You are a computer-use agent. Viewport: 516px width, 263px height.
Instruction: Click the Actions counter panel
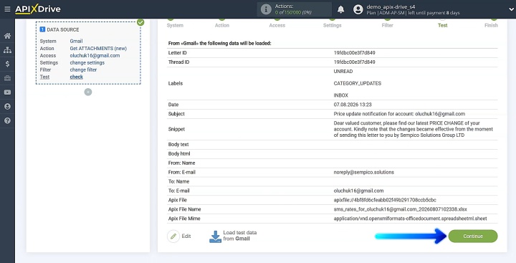point(295,9)
